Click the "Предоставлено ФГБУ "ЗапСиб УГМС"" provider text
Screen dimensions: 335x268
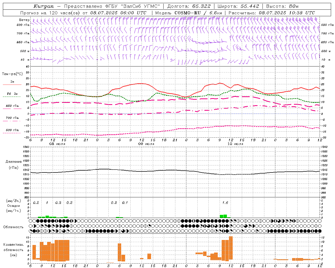pos(112,6)
